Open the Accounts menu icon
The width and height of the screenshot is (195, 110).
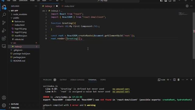coord(4,98)
